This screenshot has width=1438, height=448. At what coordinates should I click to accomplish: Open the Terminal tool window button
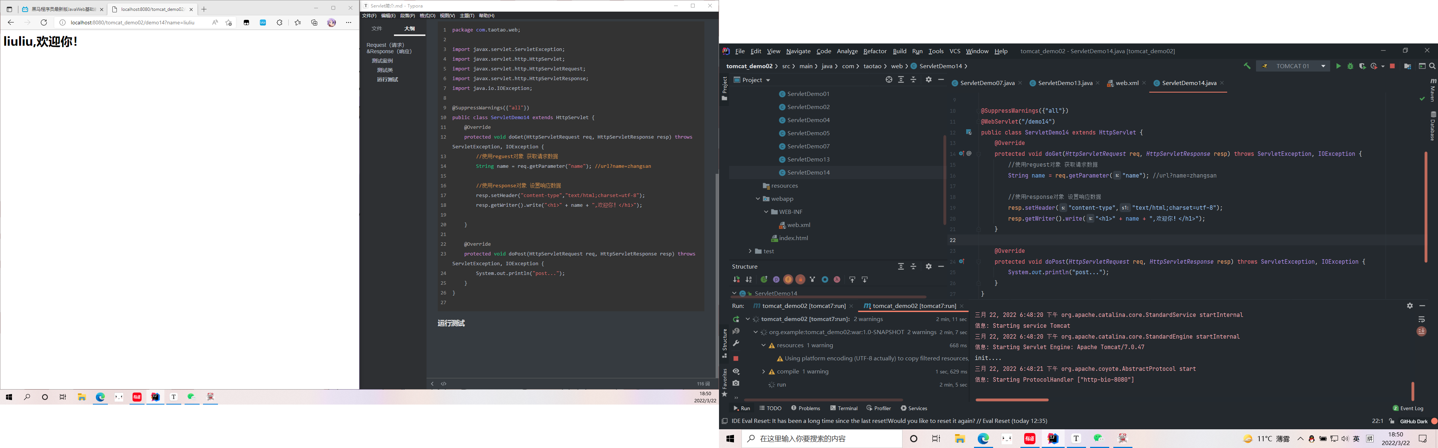(x=843, y=408)
